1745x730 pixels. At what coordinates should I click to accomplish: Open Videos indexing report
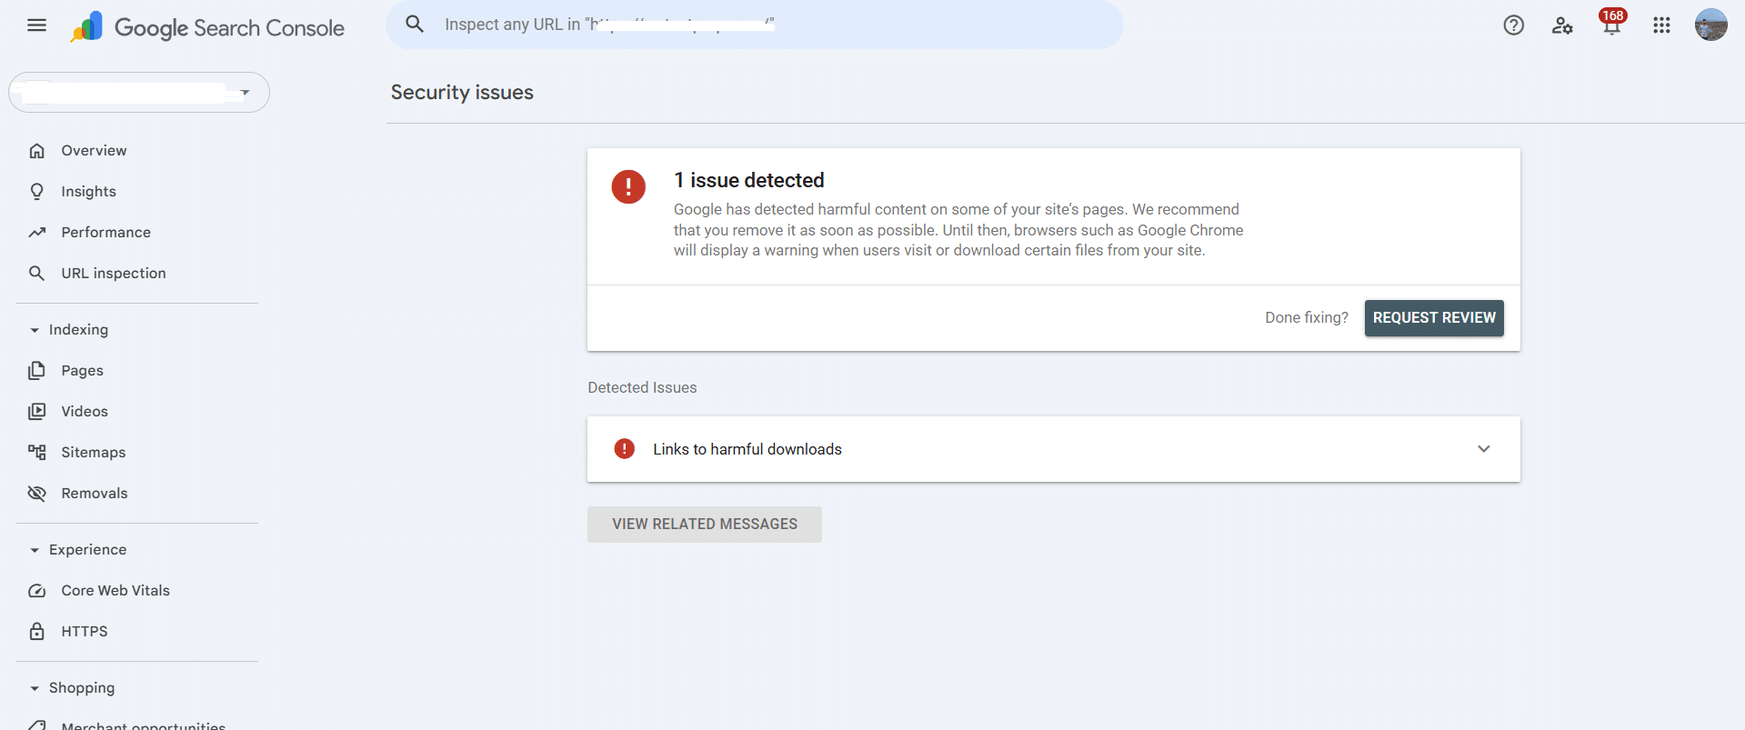[x=85, y=412]
